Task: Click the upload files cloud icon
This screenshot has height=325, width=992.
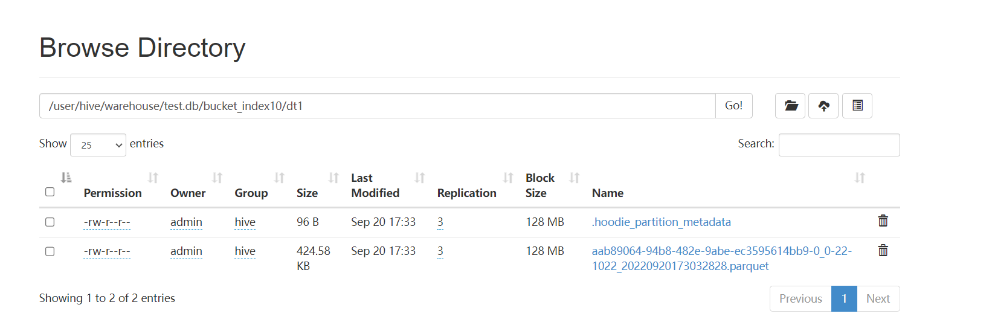Action: [823, 106]
